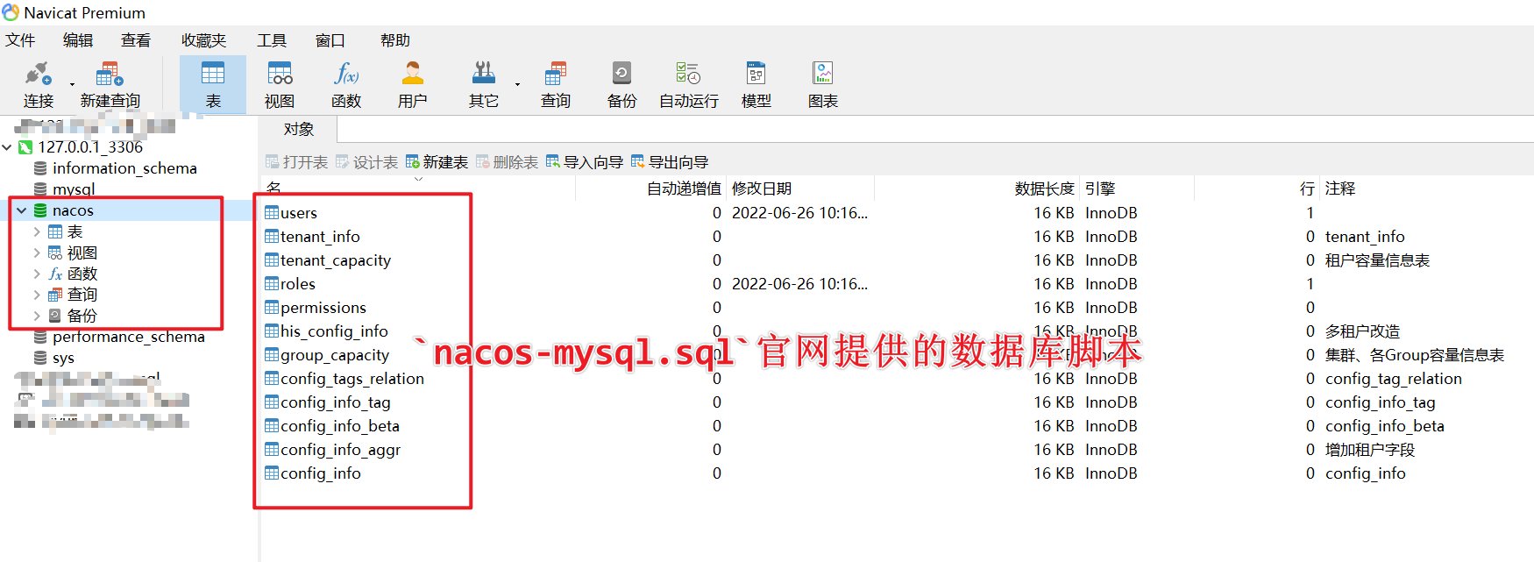Image resolution: width=1534 pixels, height=562 pixels.
Task: Sort by the 自动递增值 column header
Action: [650, 189]
